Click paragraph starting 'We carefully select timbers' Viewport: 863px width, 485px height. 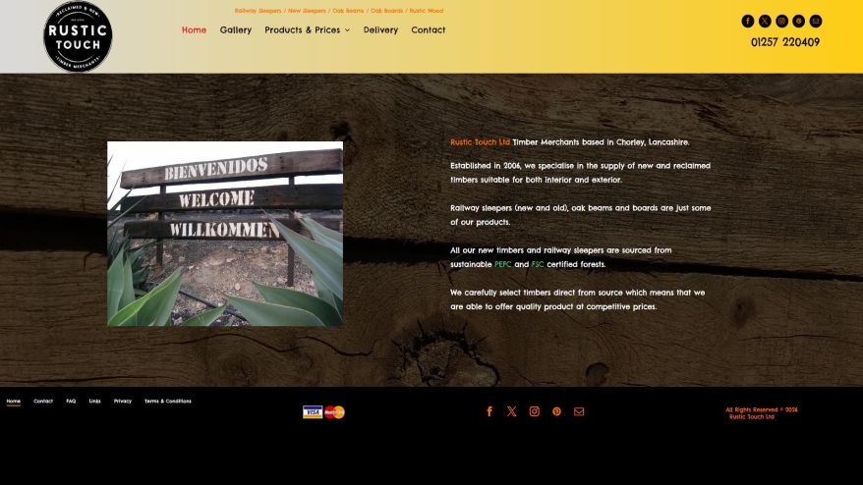tap(577, 299)
